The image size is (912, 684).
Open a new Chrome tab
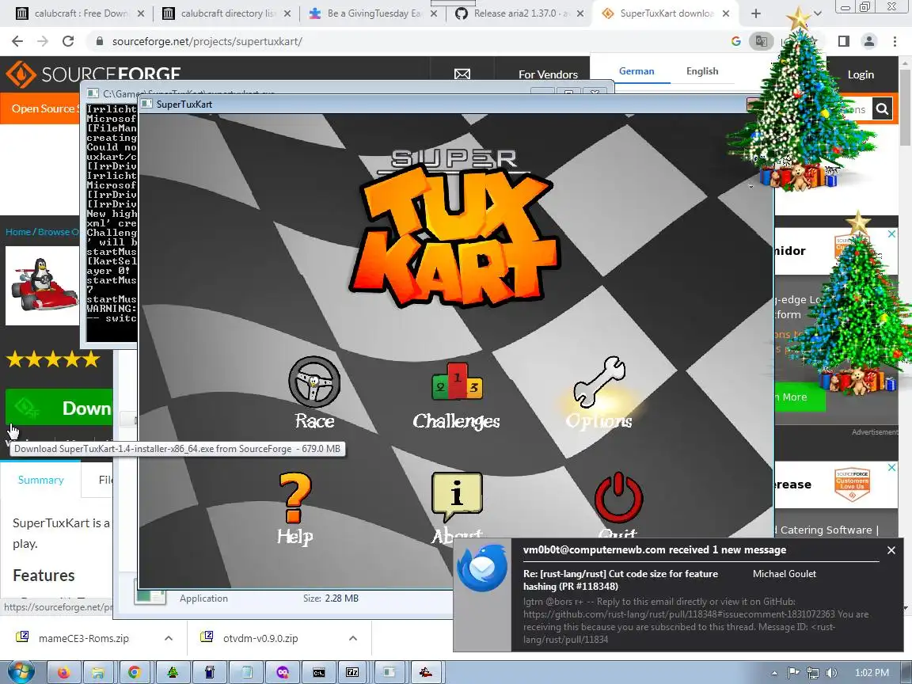(x=755, y=13)
